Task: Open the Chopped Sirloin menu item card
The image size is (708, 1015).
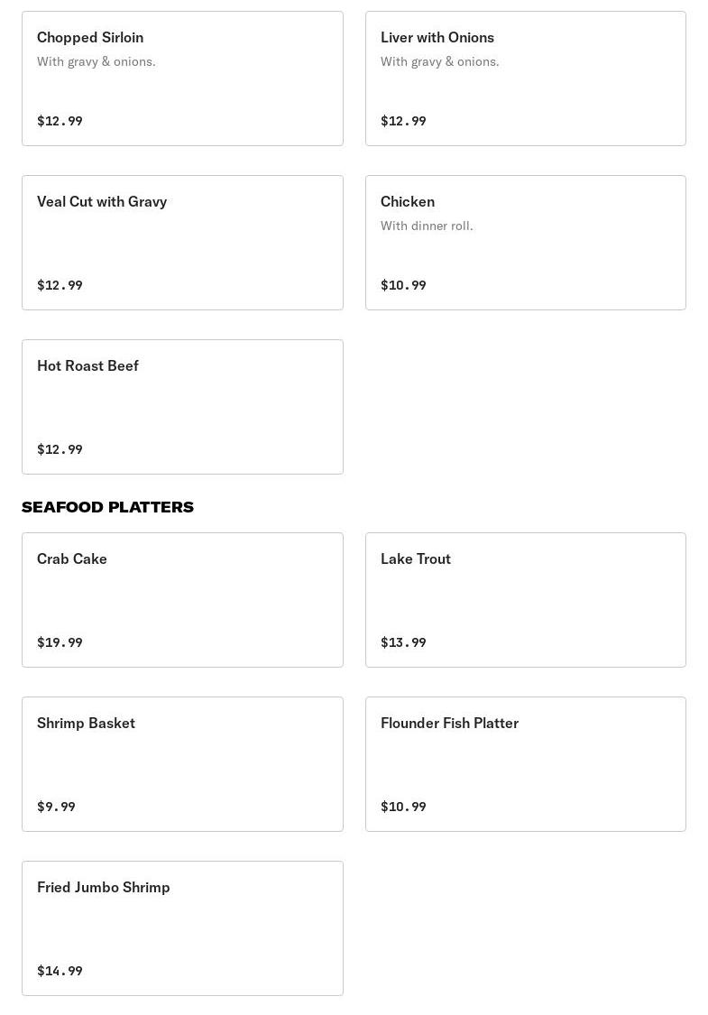Action: pos(182,78)
